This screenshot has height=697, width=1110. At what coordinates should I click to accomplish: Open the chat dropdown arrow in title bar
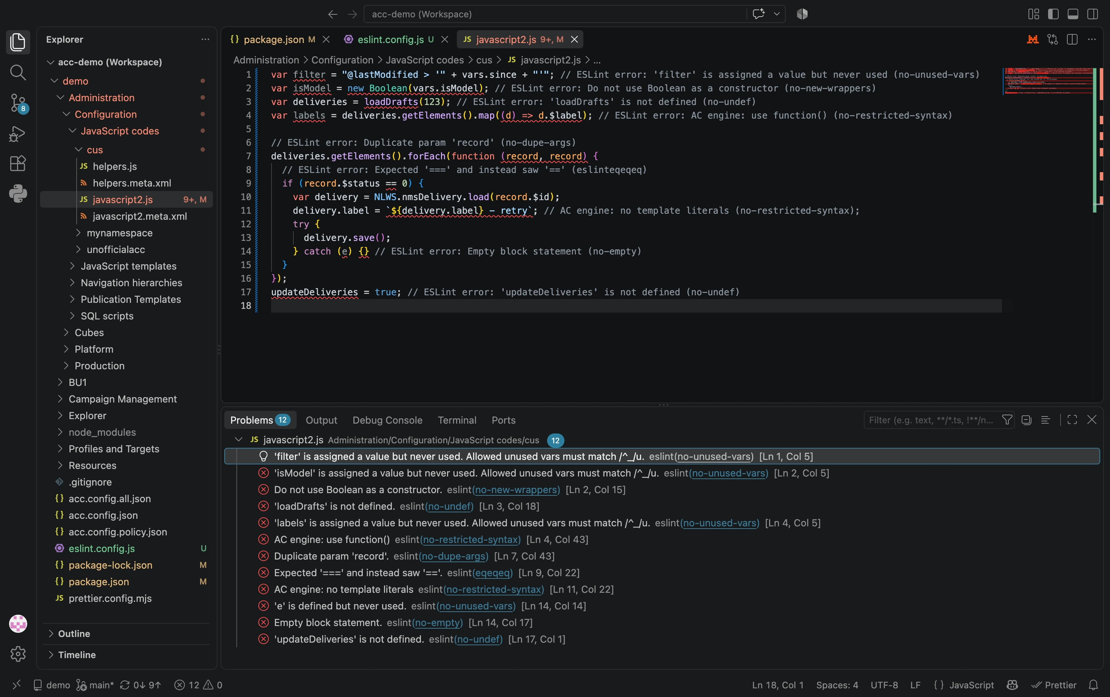pyautogui.click(x=777, y=14)
